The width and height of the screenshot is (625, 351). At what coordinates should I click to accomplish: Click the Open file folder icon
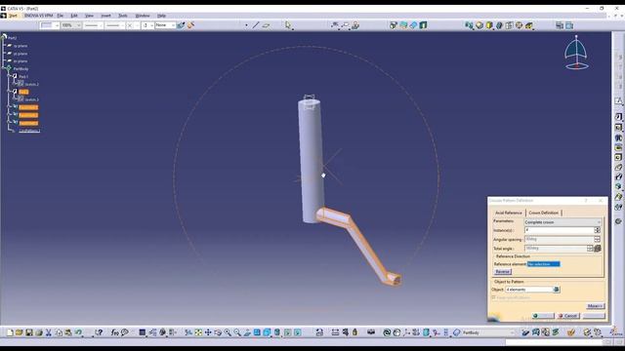point(20,332)
